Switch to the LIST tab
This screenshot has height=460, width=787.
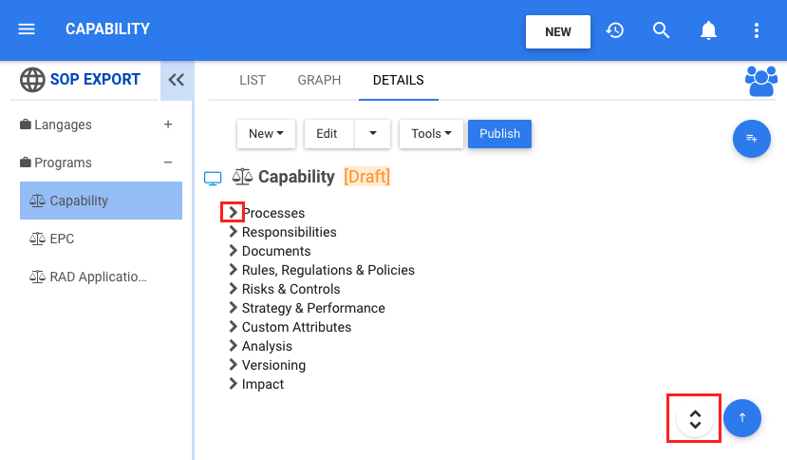coord(253,80)
